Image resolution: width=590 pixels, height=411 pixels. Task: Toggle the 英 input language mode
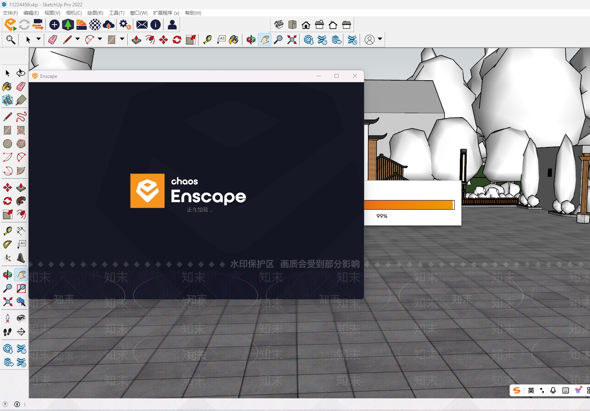pyautogui.click(x=531, y=390)
